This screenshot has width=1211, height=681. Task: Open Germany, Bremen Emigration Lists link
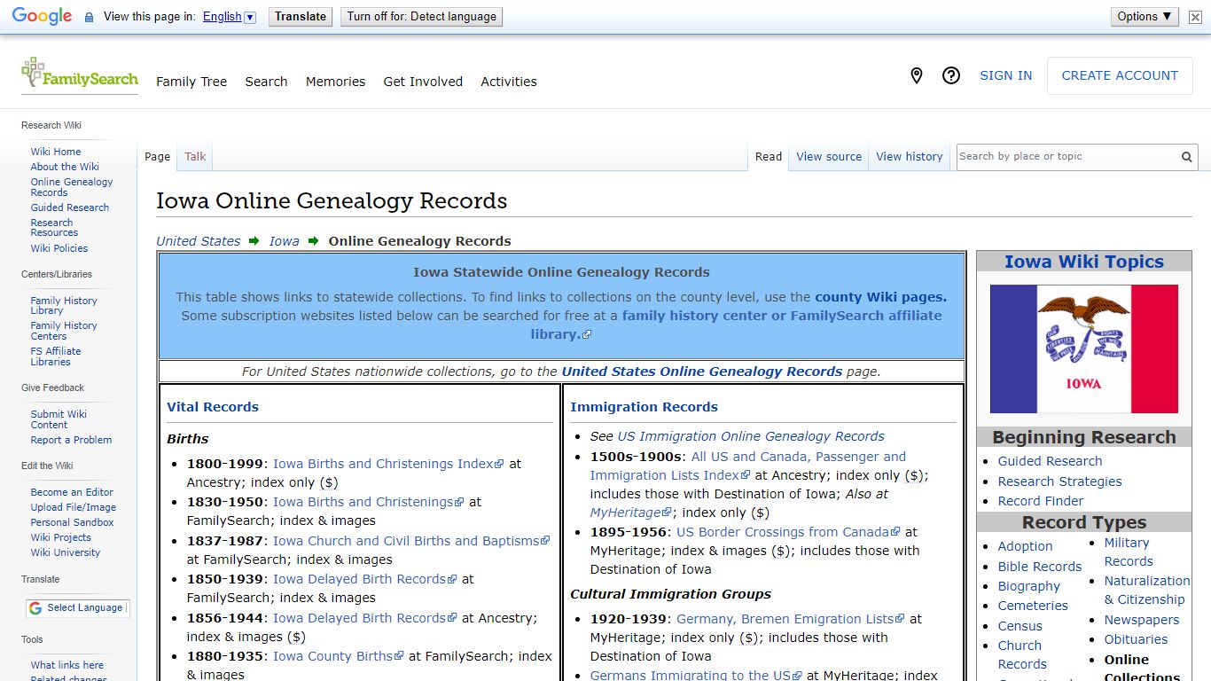coord(791,619)
